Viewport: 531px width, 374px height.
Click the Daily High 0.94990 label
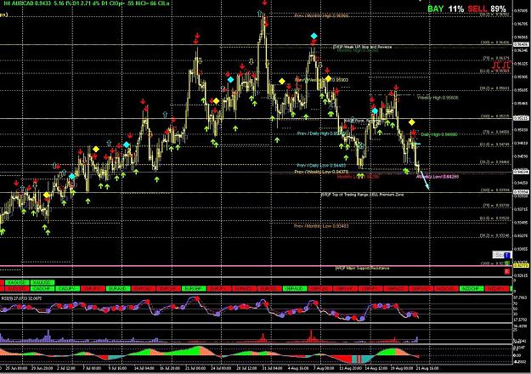pos(439,134)
